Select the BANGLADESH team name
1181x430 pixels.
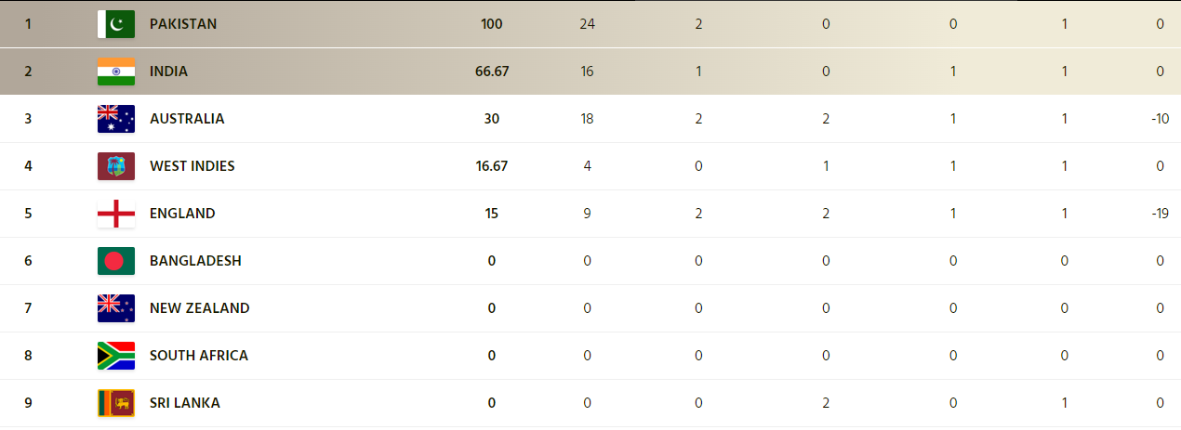pyautogui.click(x=195, y=261)
